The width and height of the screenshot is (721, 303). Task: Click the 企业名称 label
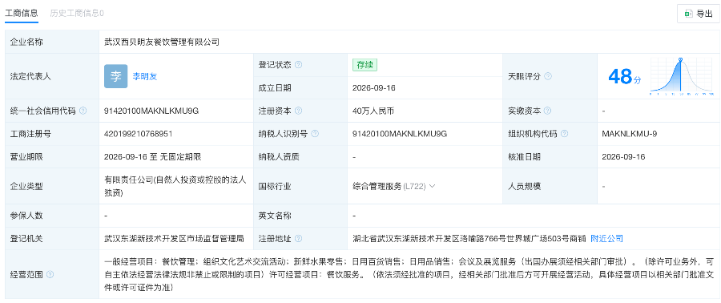26,42
